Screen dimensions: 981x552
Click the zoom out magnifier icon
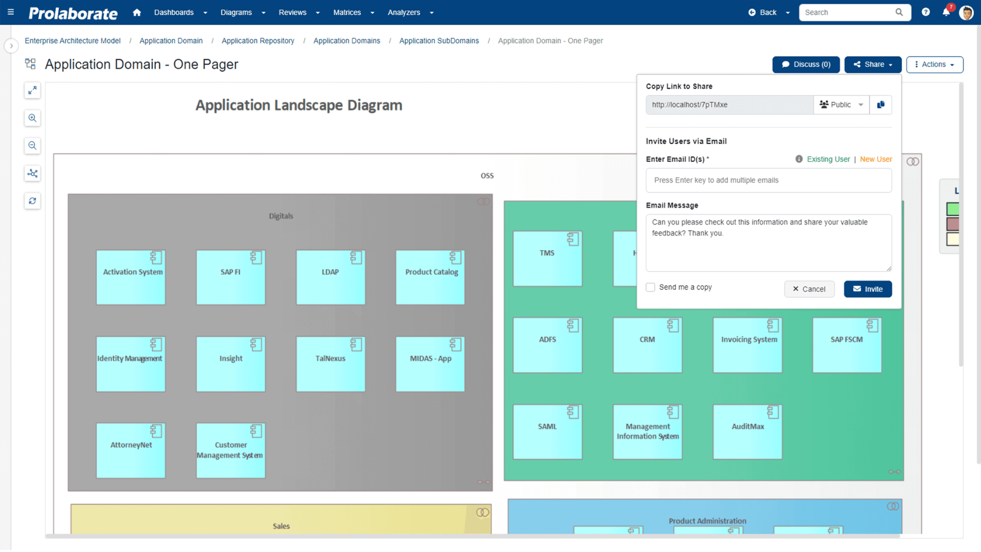32,146
